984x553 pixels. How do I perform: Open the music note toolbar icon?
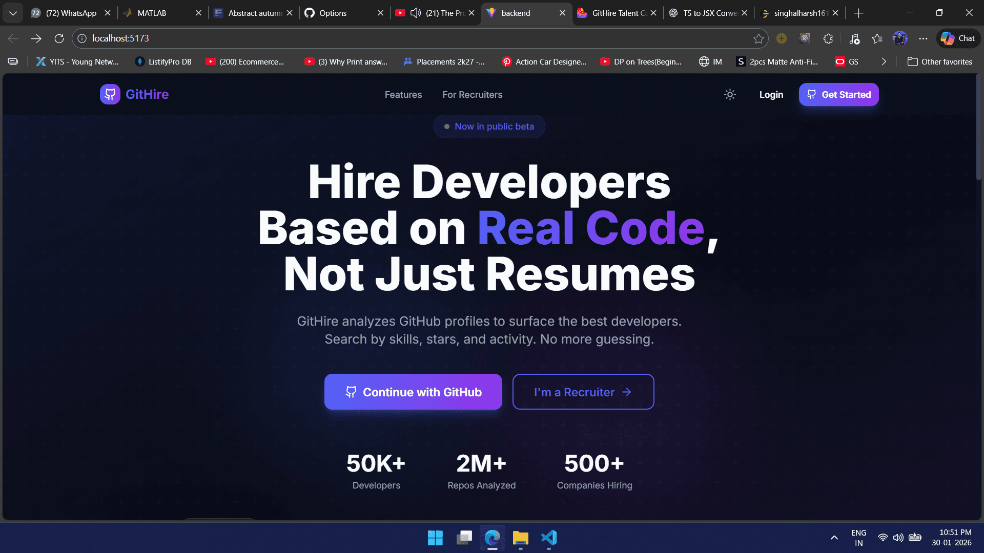click(854, 38)
